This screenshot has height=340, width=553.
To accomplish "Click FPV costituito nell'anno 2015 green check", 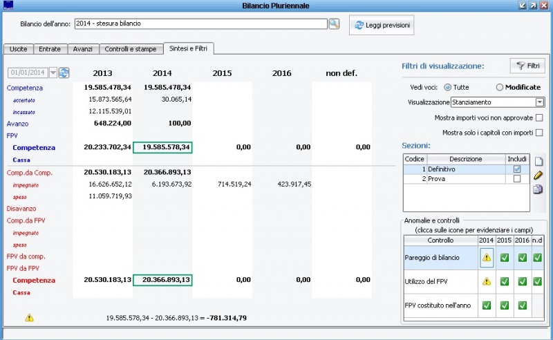I will 505,305.
